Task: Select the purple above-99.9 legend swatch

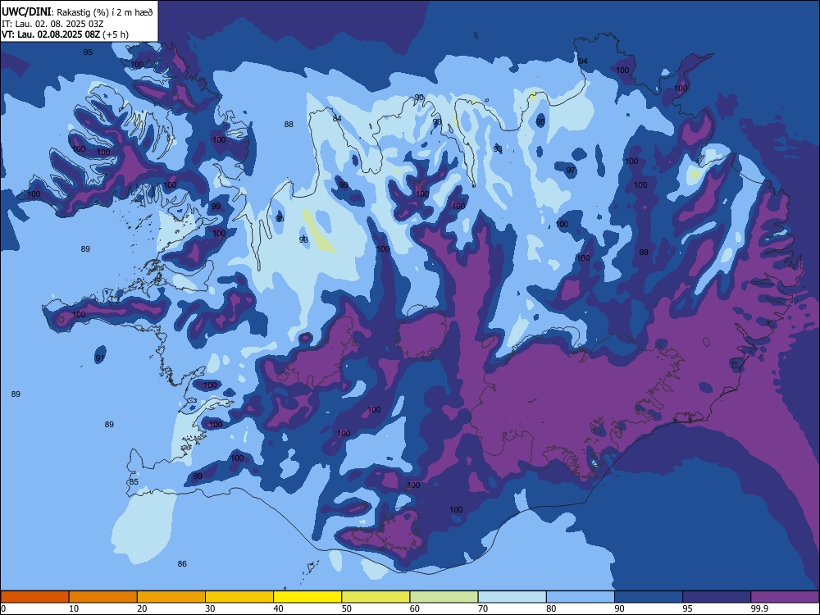Action: (785, 597)
